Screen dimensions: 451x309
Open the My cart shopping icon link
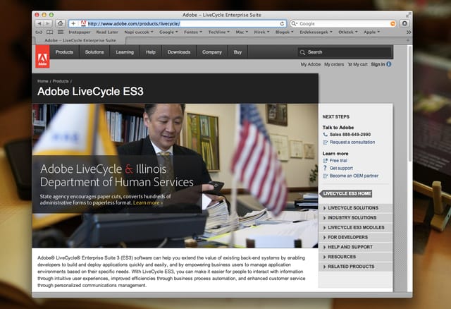pyautogui.click(x=357, y=64)
